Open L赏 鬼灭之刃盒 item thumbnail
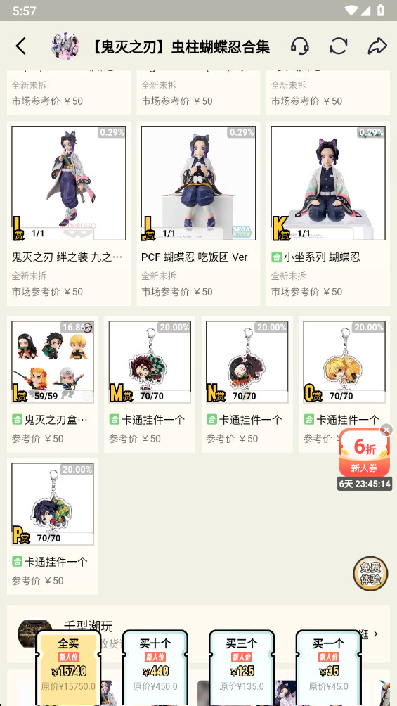This screenshot has width=397, height=706. click(53, 362)
